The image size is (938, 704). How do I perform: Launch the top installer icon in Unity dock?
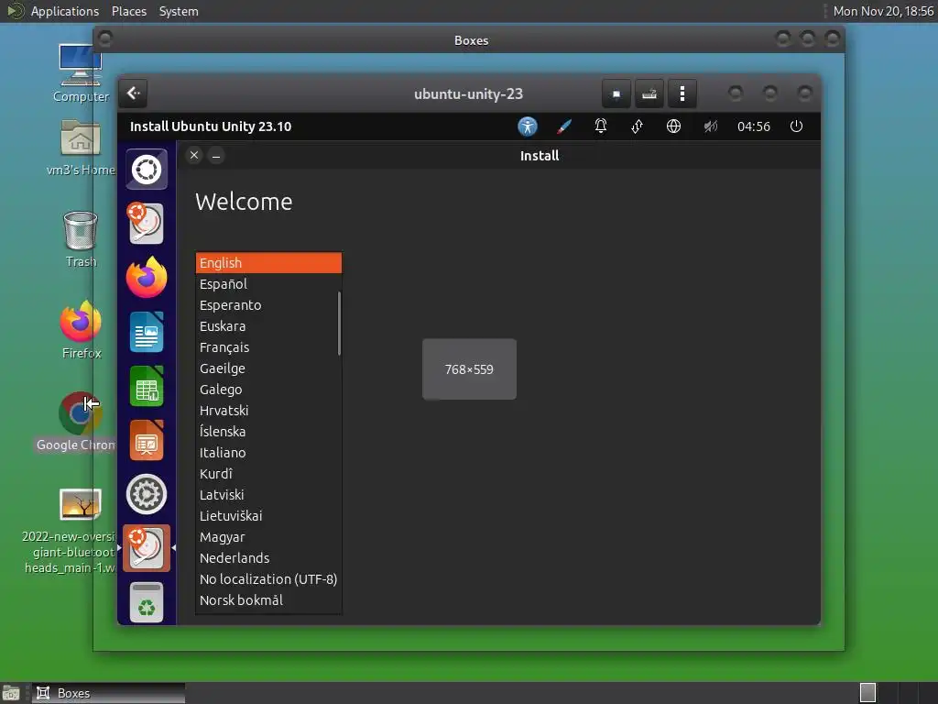click(x=146, y=224)
